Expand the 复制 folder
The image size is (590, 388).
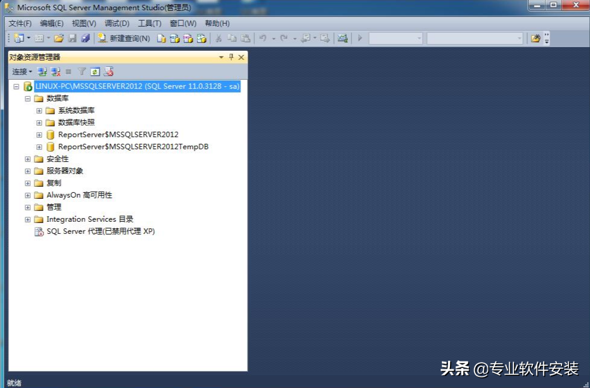pyautogui.click(x=27, y=183)
